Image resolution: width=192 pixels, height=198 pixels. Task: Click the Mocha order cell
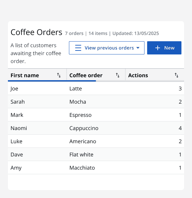[x=96, y=102]
